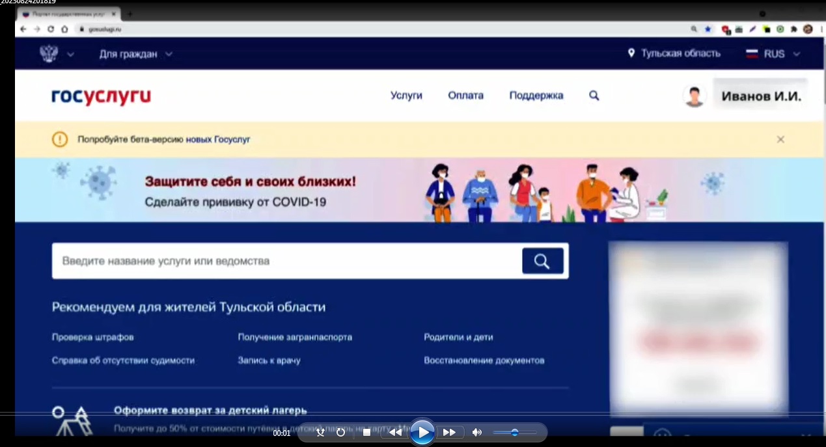
Task: Reload the page in browser
Action: tap(51, 29)
